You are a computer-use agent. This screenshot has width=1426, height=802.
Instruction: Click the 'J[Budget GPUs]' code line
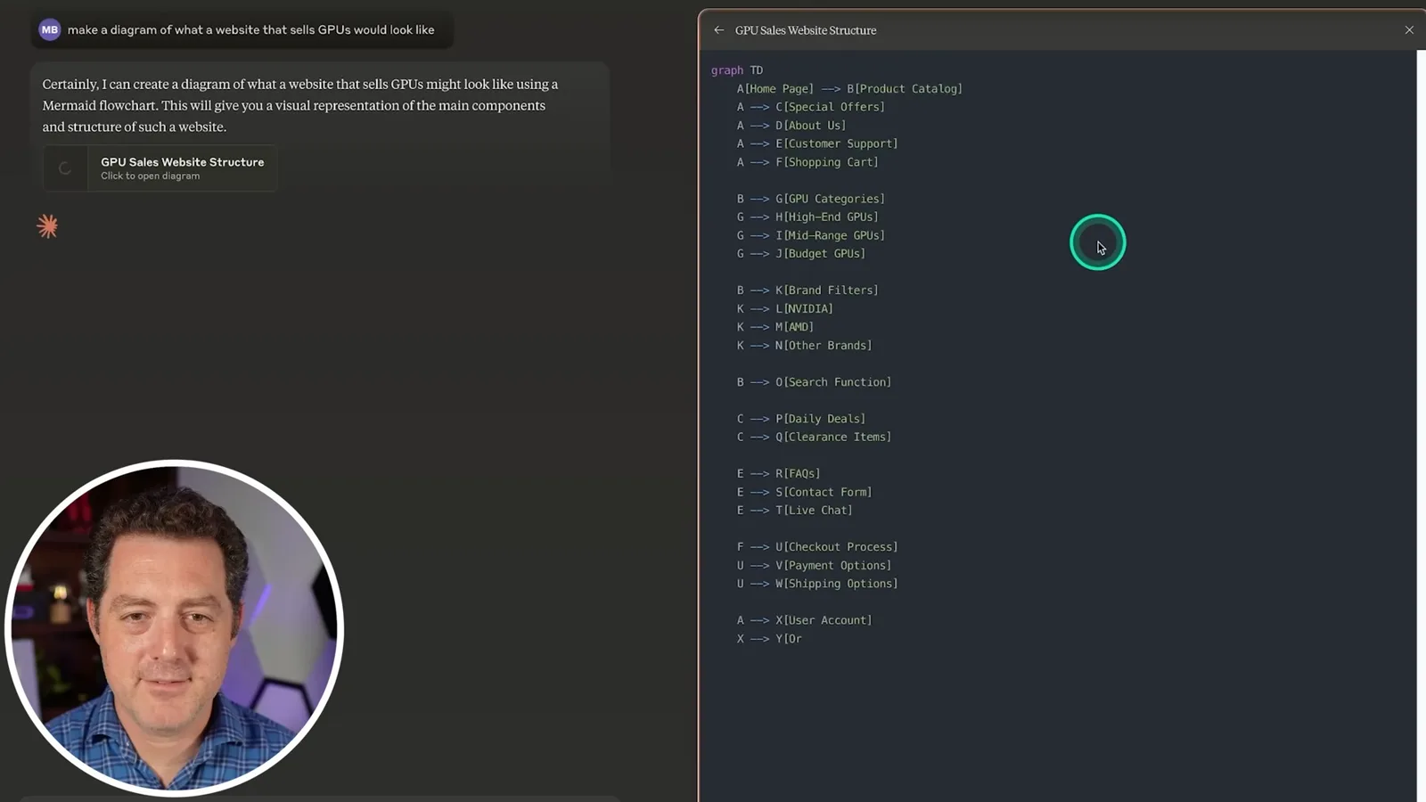[801, 253]
